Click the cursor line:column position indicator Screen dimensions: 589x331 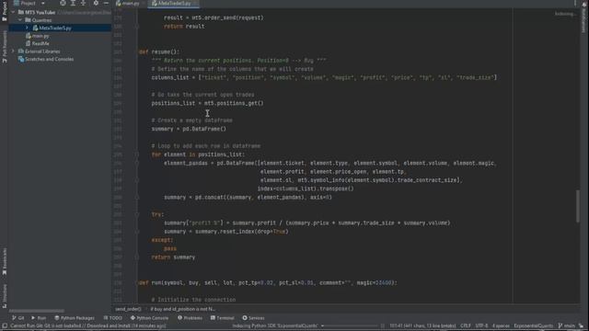(x=422, y=325)
